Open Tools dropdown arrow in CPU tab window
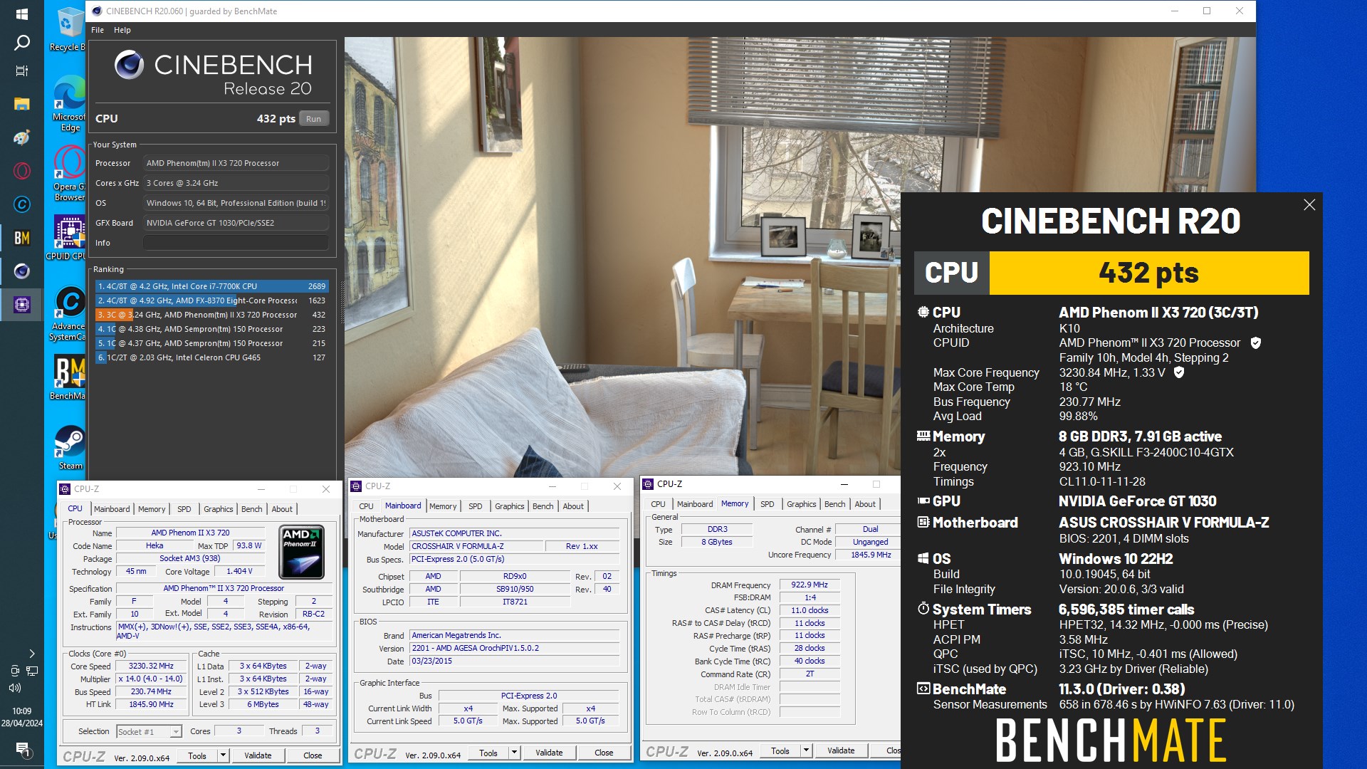The image size is (1367, 769). (x=223, y=755)
